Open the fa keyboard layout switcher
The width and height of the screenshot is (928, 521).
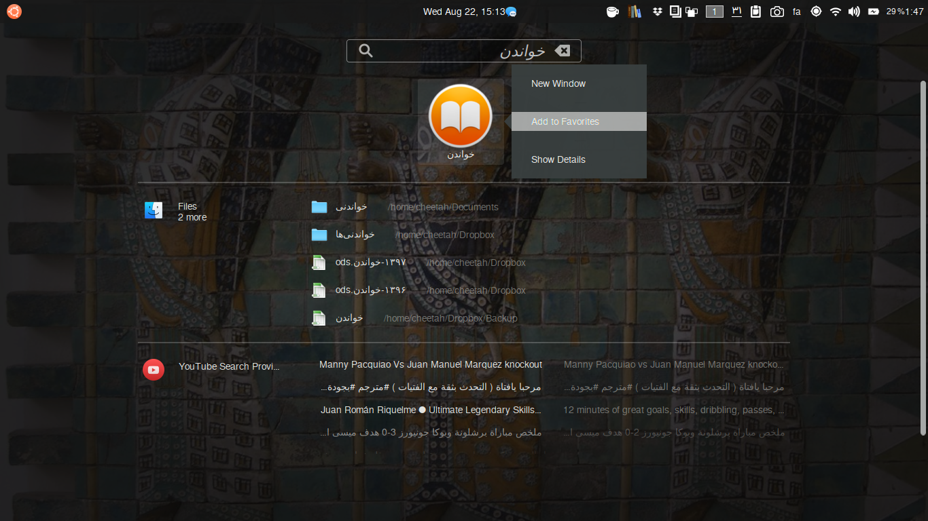click(796, 12)
